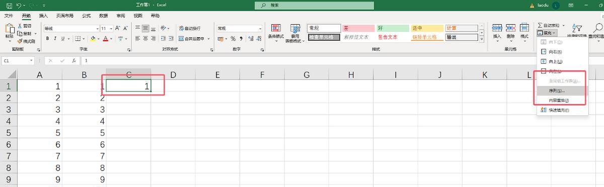This screenshot has width=604, height=187.
Task: Toggle Bold formatting
Action: click(x=48, y=38)
